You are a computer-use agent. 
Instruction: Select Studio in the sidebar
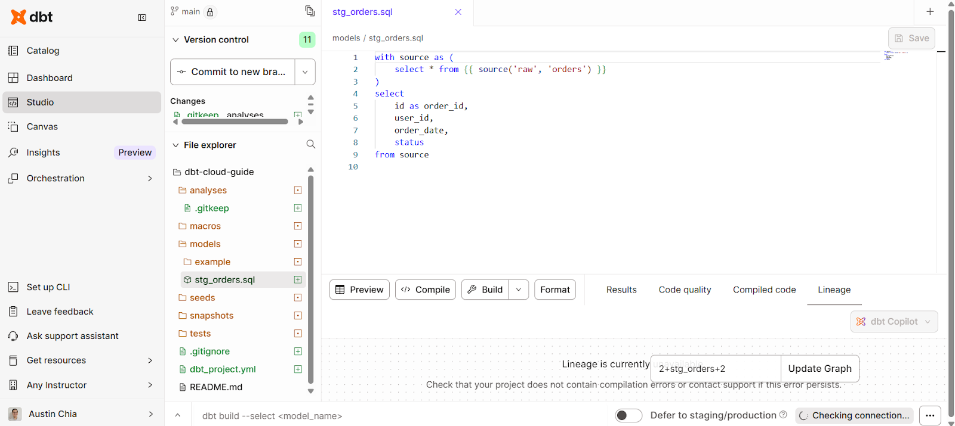pos(82,102)
